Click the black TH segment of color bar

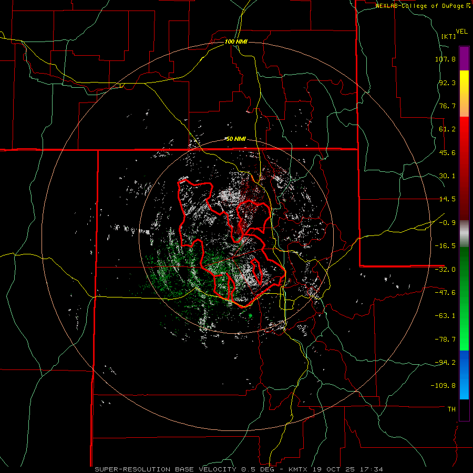[x=464, y=410]
